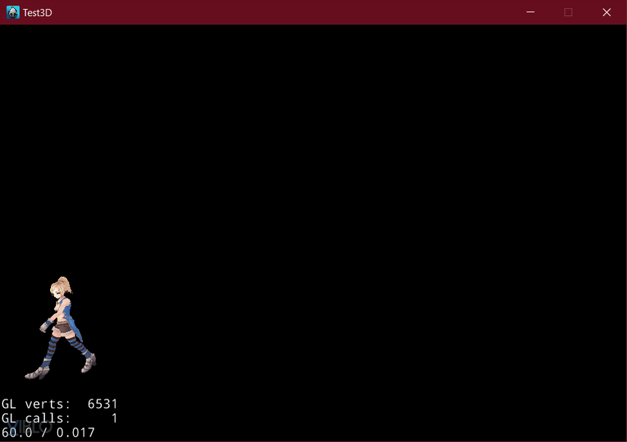Screen dimensions: 627x442
Task: Click the 60.0 frame rate reading
Action: (17, 432)
